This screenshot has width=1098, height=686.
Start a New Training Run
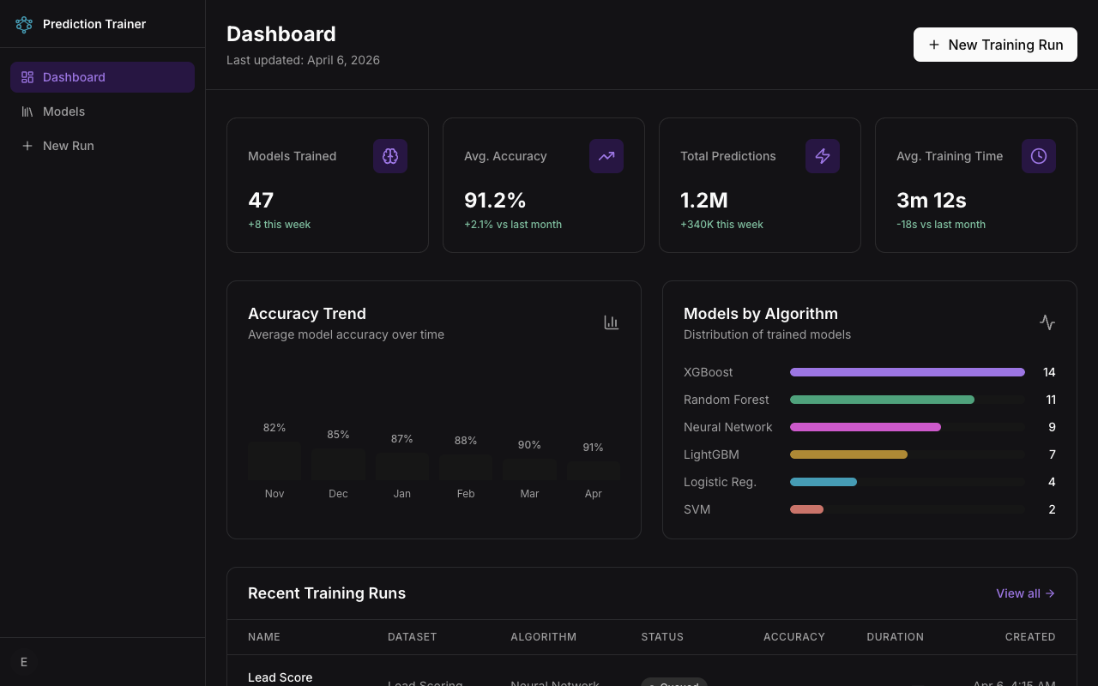pyautogui.click(x=995, y=45)
